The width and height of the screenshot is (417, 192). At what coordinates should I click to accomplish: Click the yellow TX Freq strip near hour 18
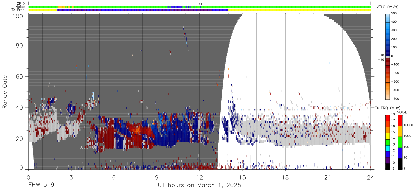299,10
